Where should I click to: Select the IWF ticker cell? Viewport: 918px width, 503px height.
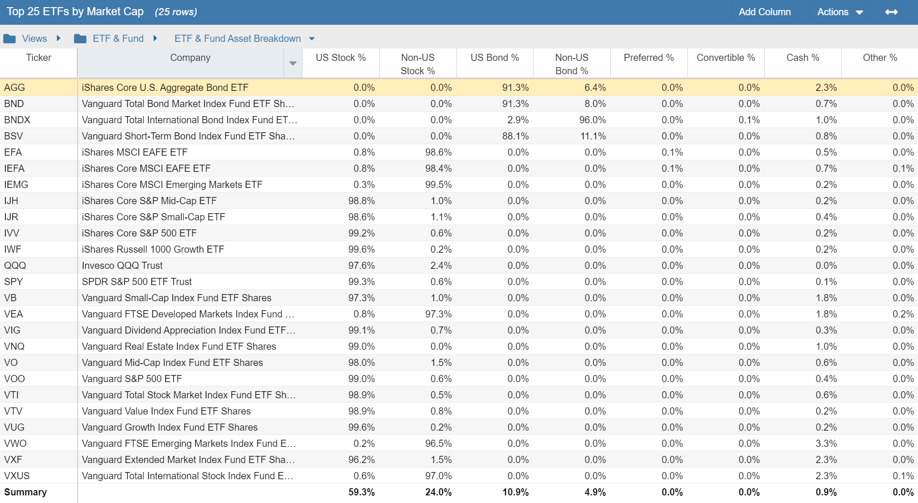39,249
